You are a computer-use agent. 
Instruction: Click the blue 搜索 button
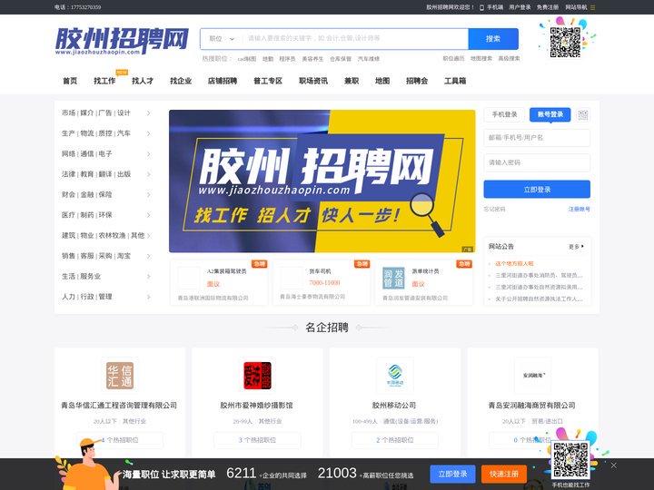[493, 39]
